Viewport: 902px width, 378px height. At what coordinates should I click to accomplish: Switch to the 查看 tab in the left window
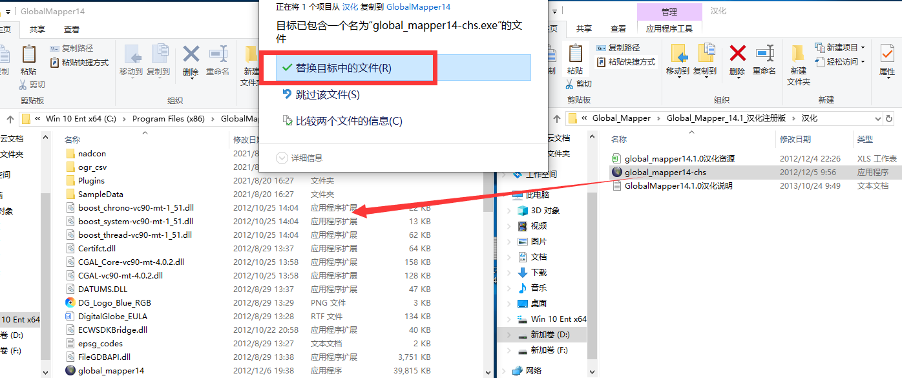[72, 29]
